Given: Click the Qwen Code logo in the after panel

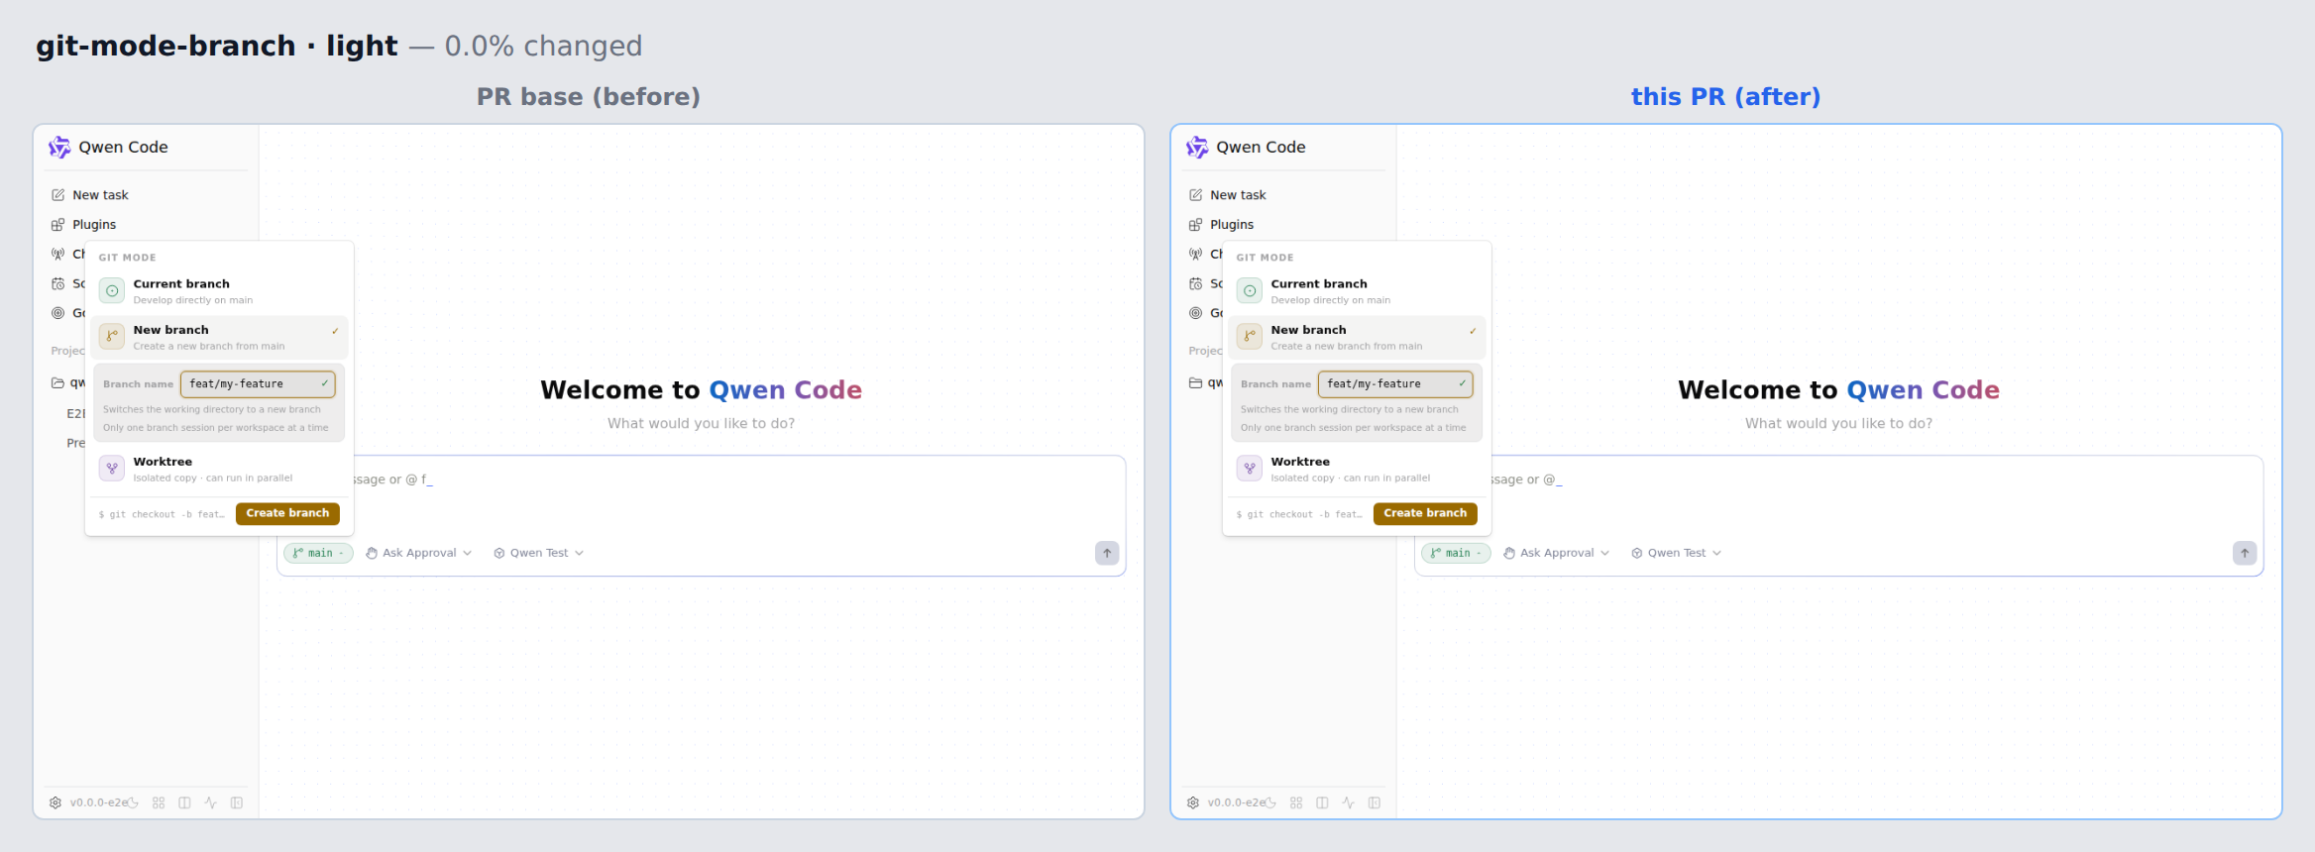Looking at the screenshot, I should coord(1197,147).
